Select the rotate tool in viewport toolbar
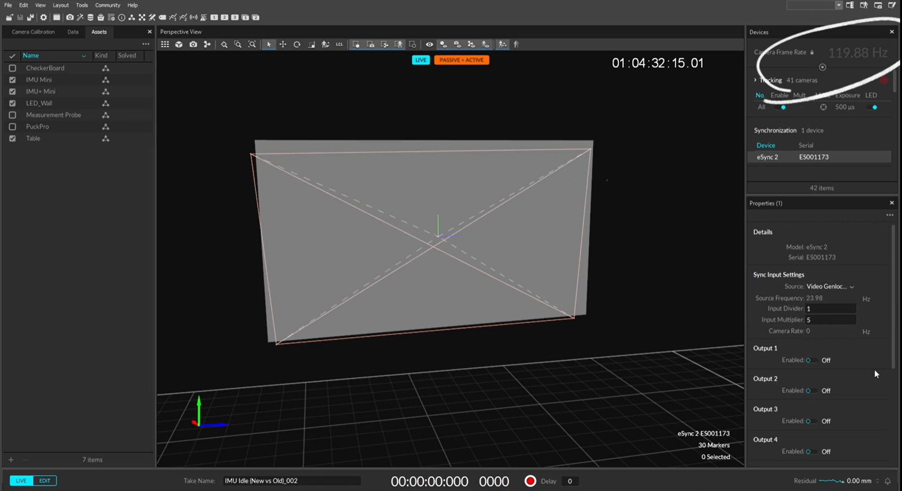 (297, 45)
